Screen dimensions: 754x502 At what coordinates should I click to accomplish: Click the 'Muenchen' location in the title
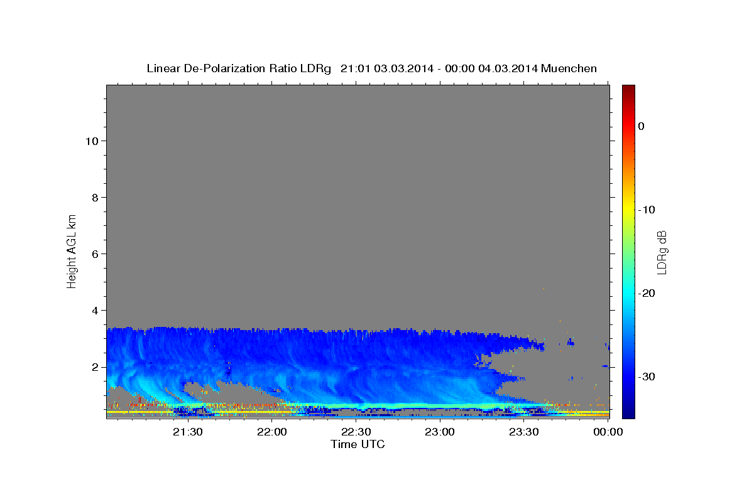569,68
